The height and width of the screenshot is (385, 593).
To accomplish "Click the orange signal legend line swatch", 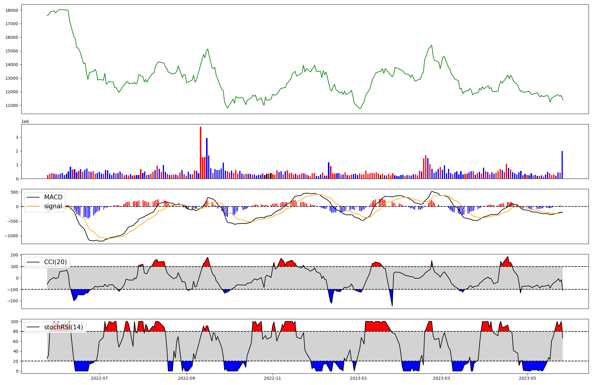I will [33, 206].
